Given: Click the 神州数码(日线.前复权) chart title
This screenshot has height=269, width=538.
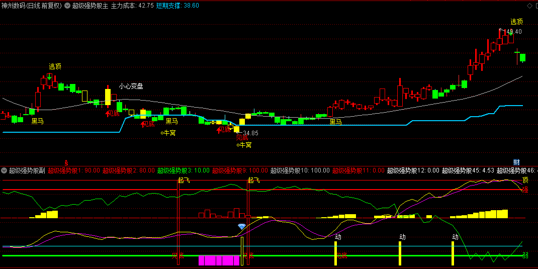Looking at the screenshot, I should pos(32,6).
